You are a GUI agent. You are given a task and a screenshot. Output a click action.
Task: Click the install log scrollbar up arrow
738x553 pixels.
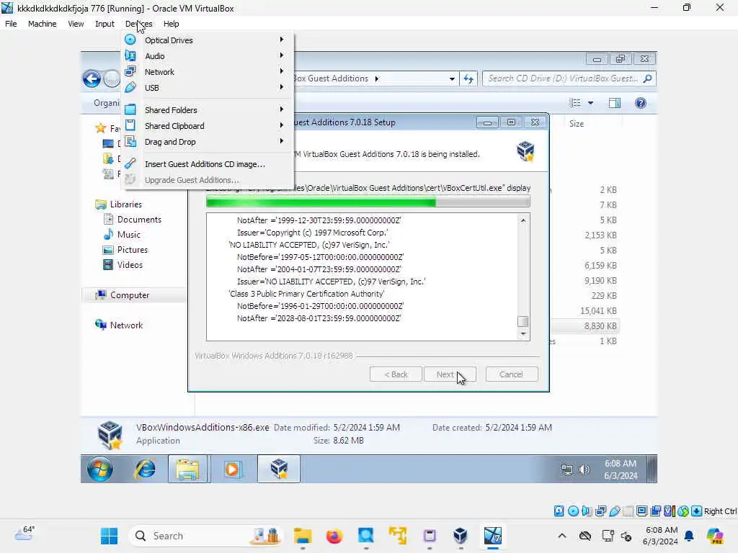523,220
